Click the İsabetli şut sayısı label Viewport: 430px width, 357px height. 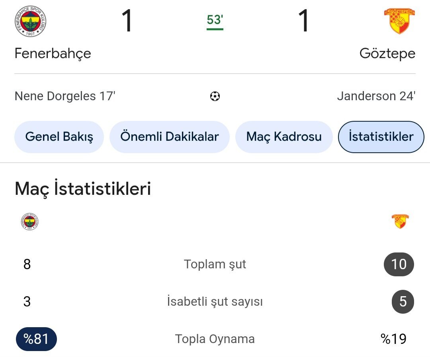(215, 302)
